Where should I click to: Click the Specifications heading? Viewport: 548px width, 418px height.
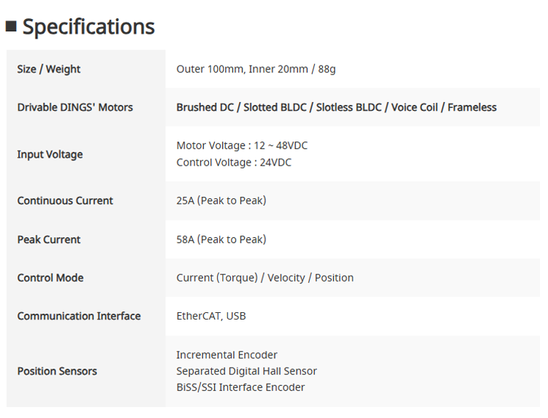click(x=88, y=27)
